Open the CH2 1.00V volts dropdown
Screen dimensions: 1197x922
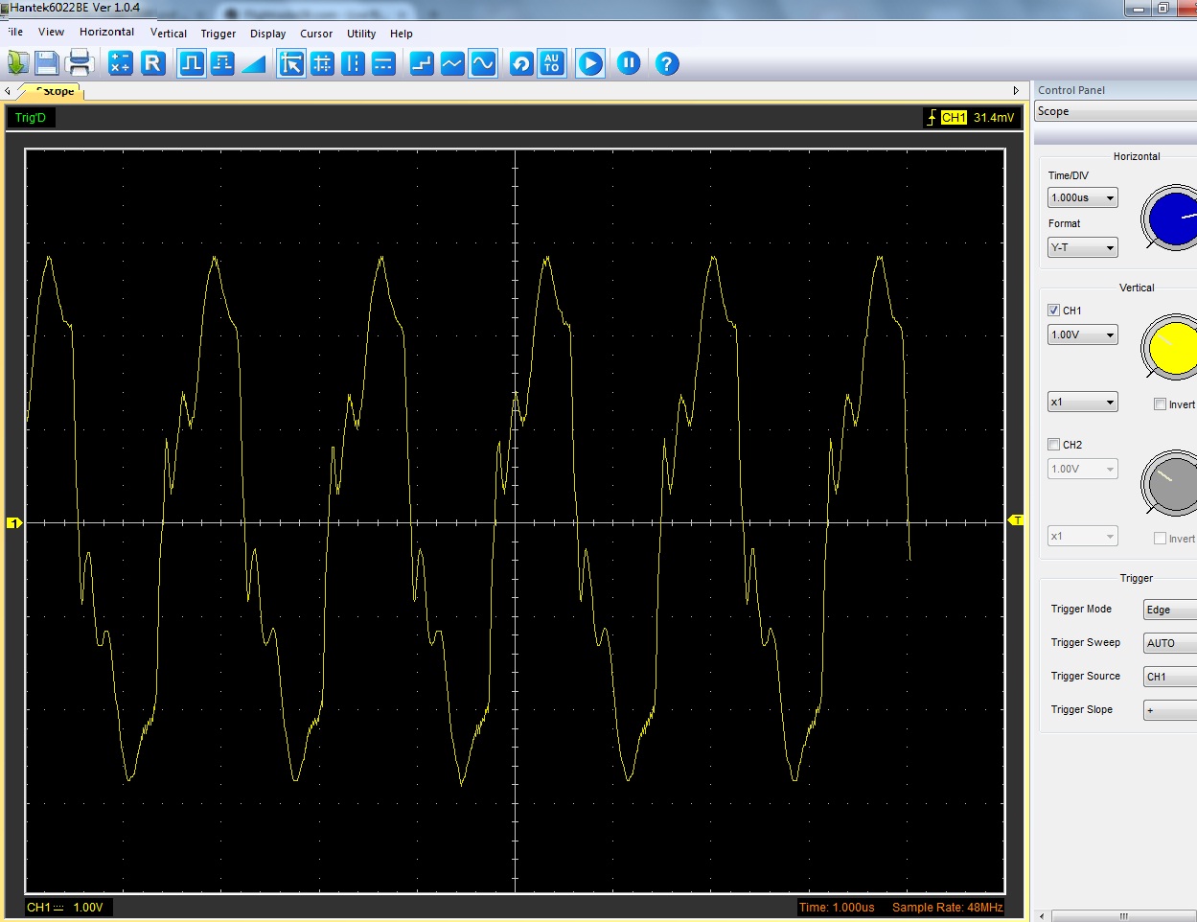point(1083,469)
